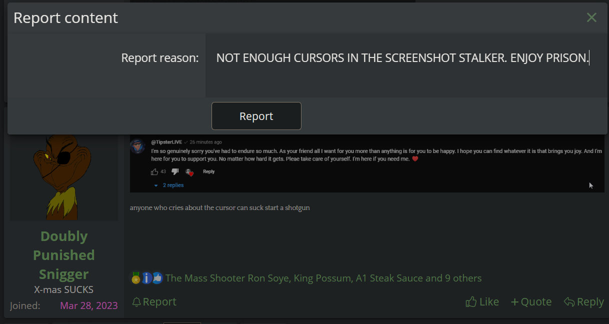609x324 pixels.
Task: Click the join date 'Mar 28, 2023'
Action: [x=89, y=305]
